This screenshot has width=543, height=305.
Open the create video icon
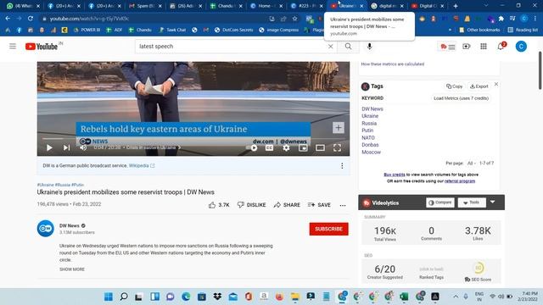click(x=467, y=47)
